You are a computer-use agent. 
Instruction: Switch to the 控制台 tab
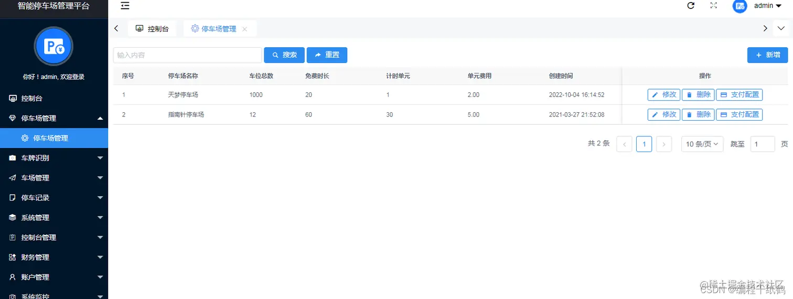(x=152, y=29)
